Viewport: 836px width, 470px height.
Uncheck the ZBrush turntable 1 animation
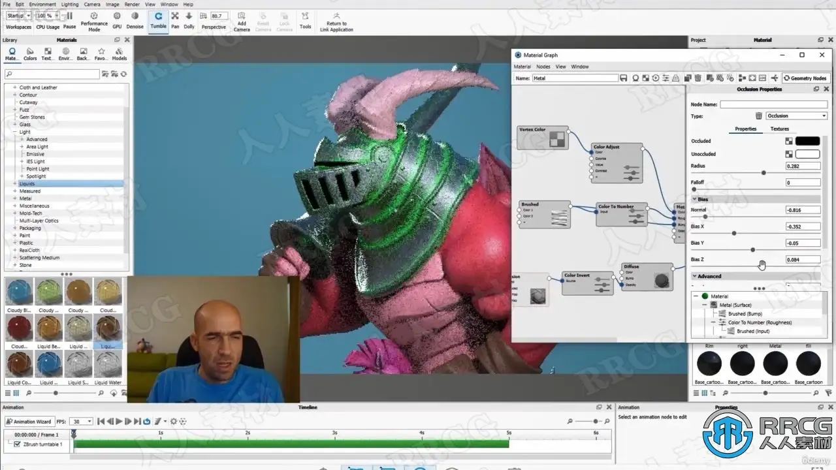point(18,445)
